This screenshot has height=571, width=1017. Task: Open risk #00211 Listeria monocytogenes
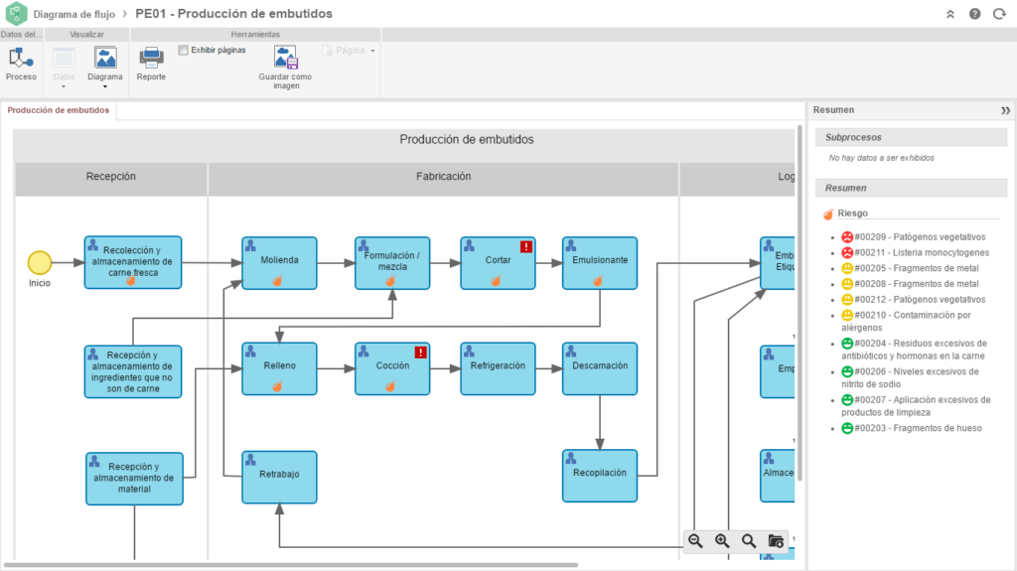click(x=918, y=252)
